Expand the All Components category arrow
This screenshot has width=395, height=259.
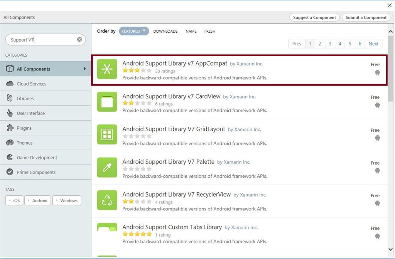coord(84,69)
